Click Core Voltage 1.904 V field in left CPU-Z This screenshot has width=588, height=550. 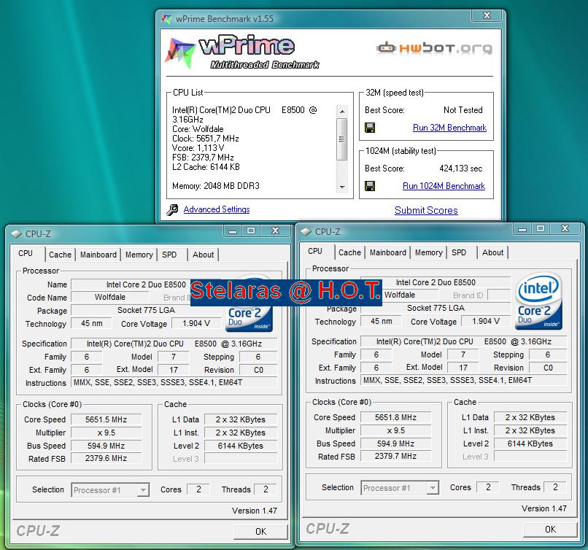point(196,323)
